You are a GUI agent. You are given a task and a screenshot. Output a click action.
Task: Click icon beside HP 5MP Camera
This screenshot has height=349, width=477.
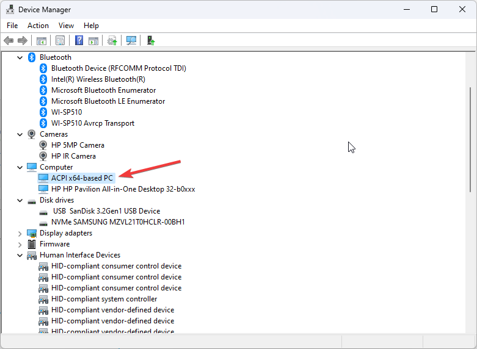[x=43, y=145]
